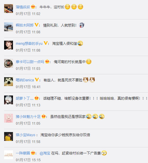Click the crown badge beside 摩卡可以甜一点吗
This screenshot has width=148, height=163.
point(47,61)
